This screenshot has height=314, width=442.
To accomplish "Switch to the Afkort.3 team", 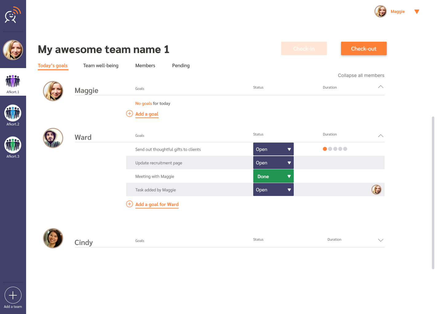I will click(x=13, y=145).
